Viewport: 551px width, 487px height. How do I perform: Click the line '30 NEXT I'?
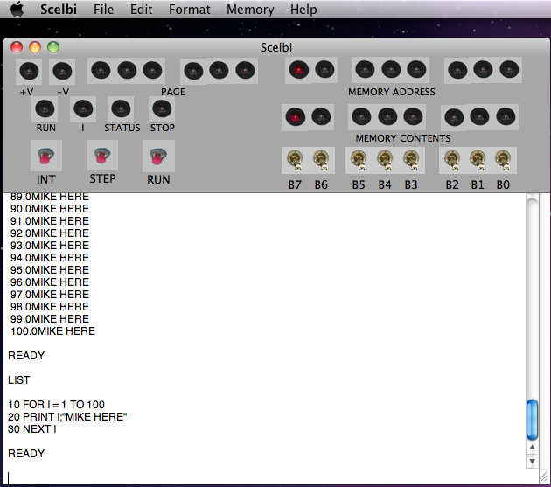coord(32,429)
